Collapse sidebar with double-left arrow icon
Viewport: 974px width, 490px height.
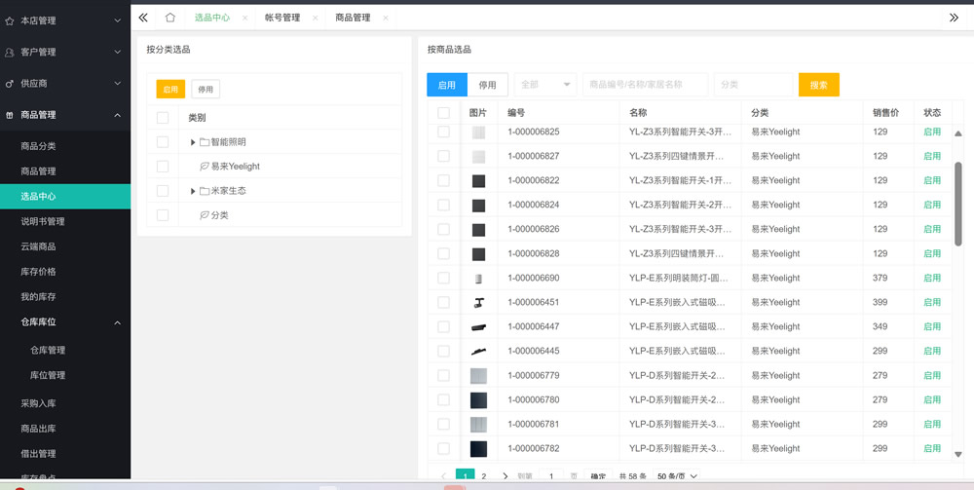[x=143, y=18]
